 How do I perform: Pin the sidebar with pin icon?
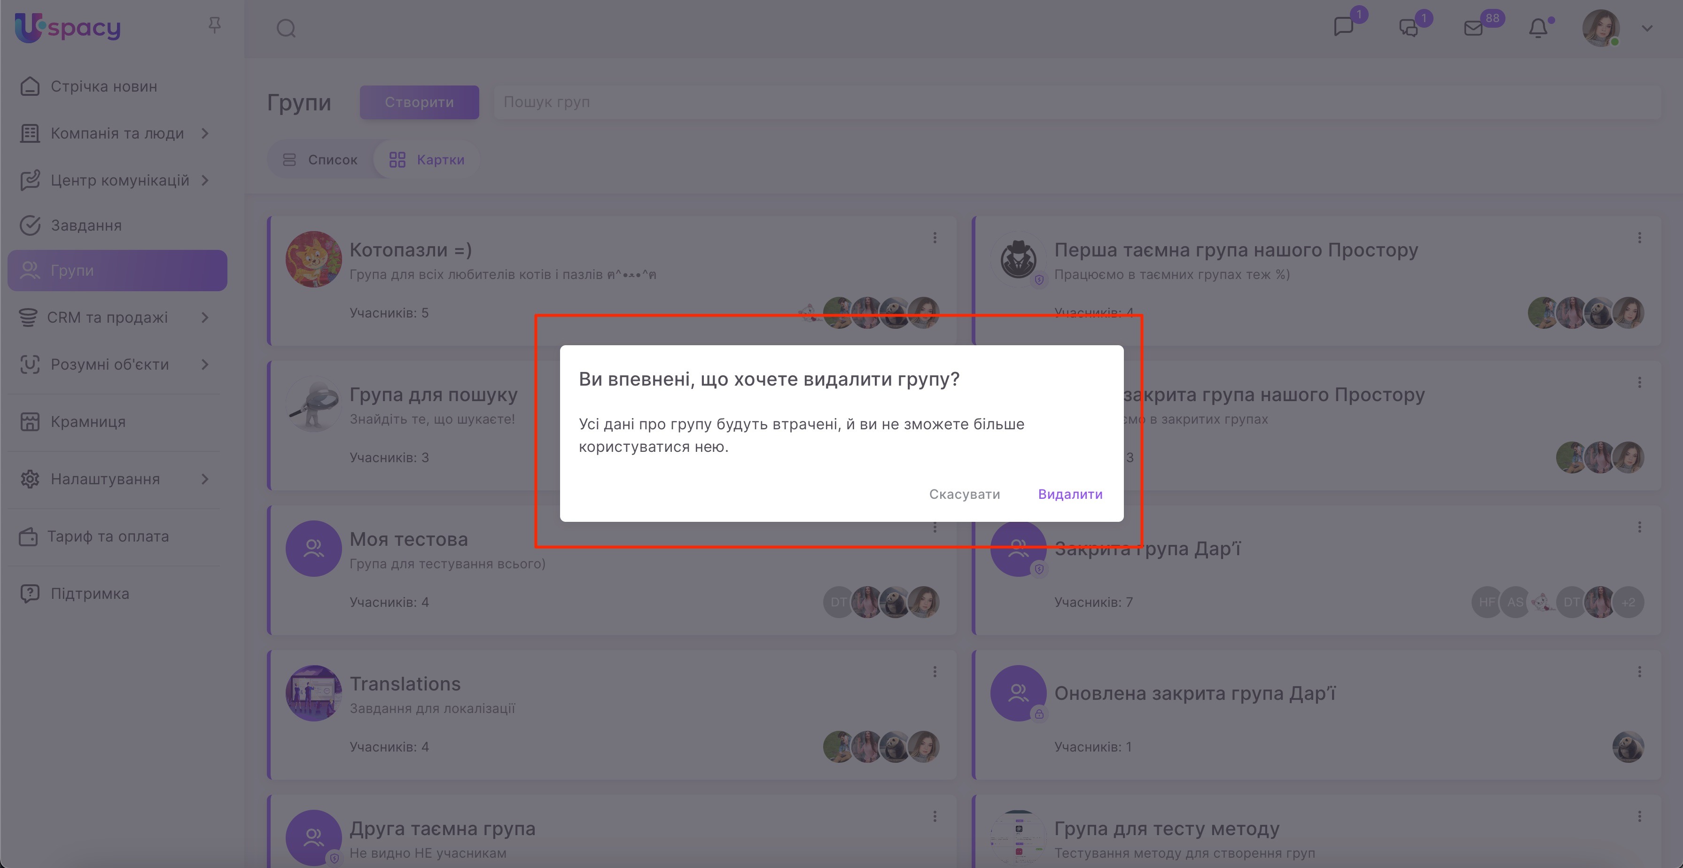[214, 25]
